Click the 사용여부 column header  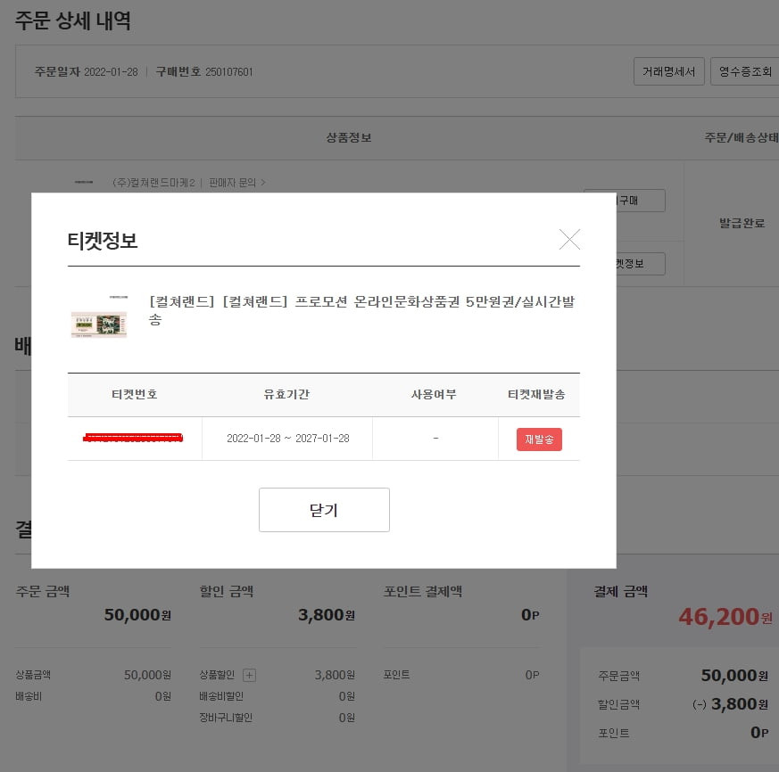point(434,394)
